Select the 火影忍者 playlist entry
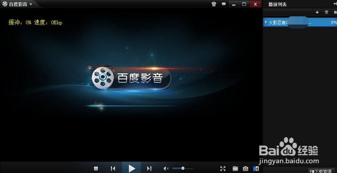This screenshot has width=337, height=173. (x=300, y=22)
